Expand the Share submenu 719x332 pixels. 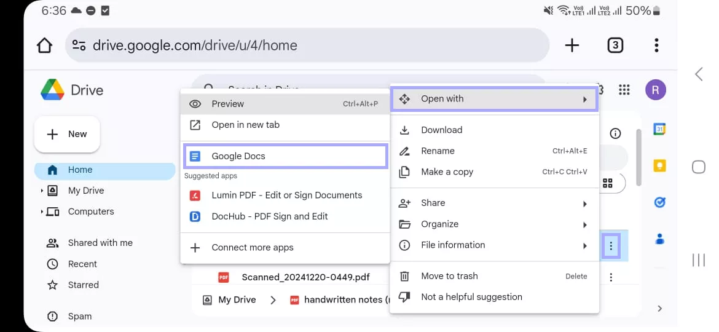coord(494,203)
